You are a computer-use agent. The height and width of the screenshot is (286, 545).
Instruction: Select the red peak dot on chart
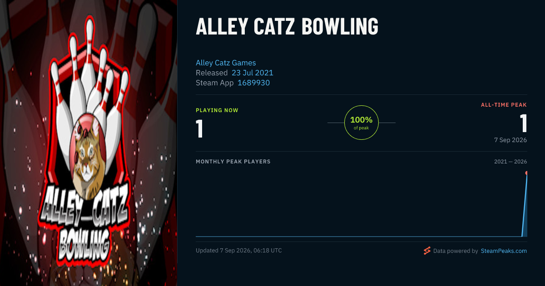coord(527,173)
